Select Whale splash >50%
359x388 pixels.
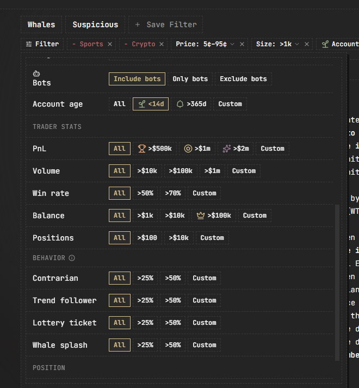point(173,344)
